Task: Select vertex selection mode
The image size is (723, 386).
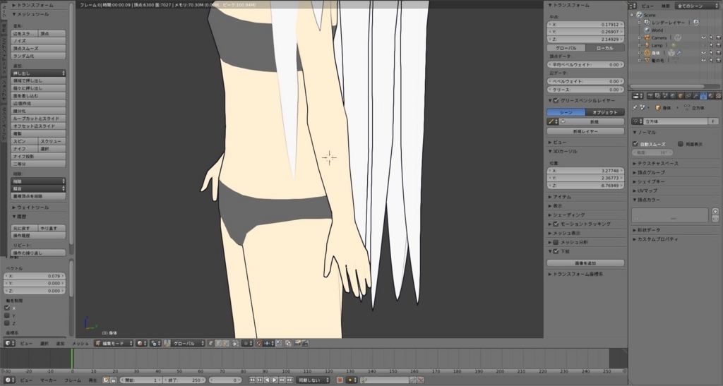Action: (x=210, y=343)
